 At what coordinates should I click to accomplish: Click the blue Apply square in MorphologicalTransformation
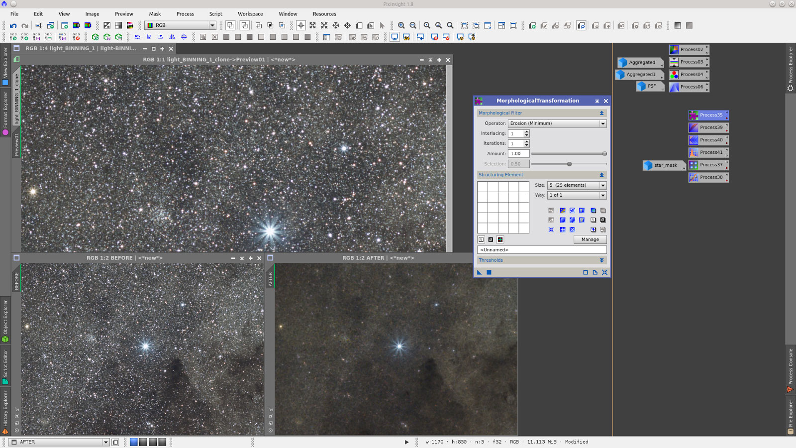coord(489,272)
